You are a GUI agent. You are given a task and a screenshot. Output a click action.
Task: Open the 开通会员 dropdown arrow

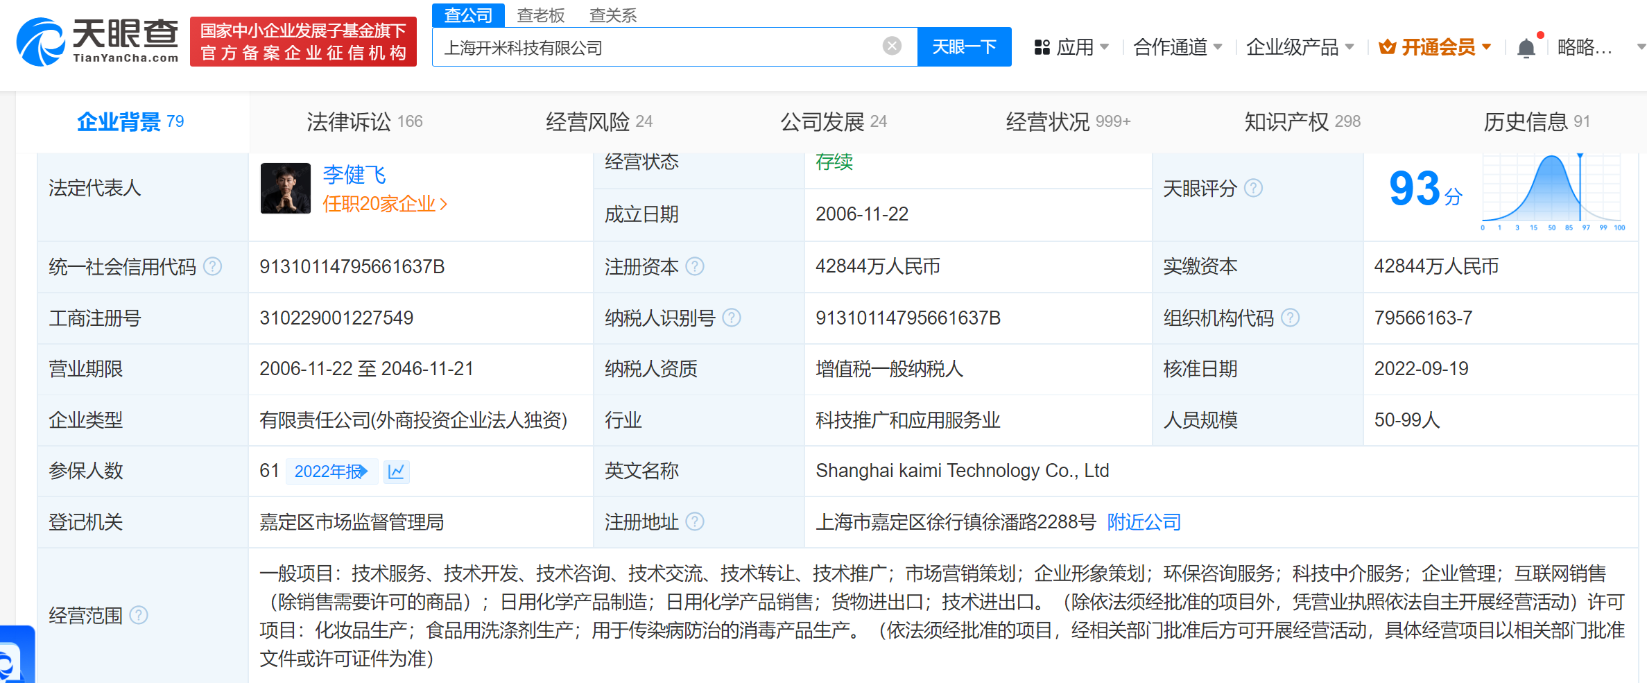click(x=1486, y=47)
